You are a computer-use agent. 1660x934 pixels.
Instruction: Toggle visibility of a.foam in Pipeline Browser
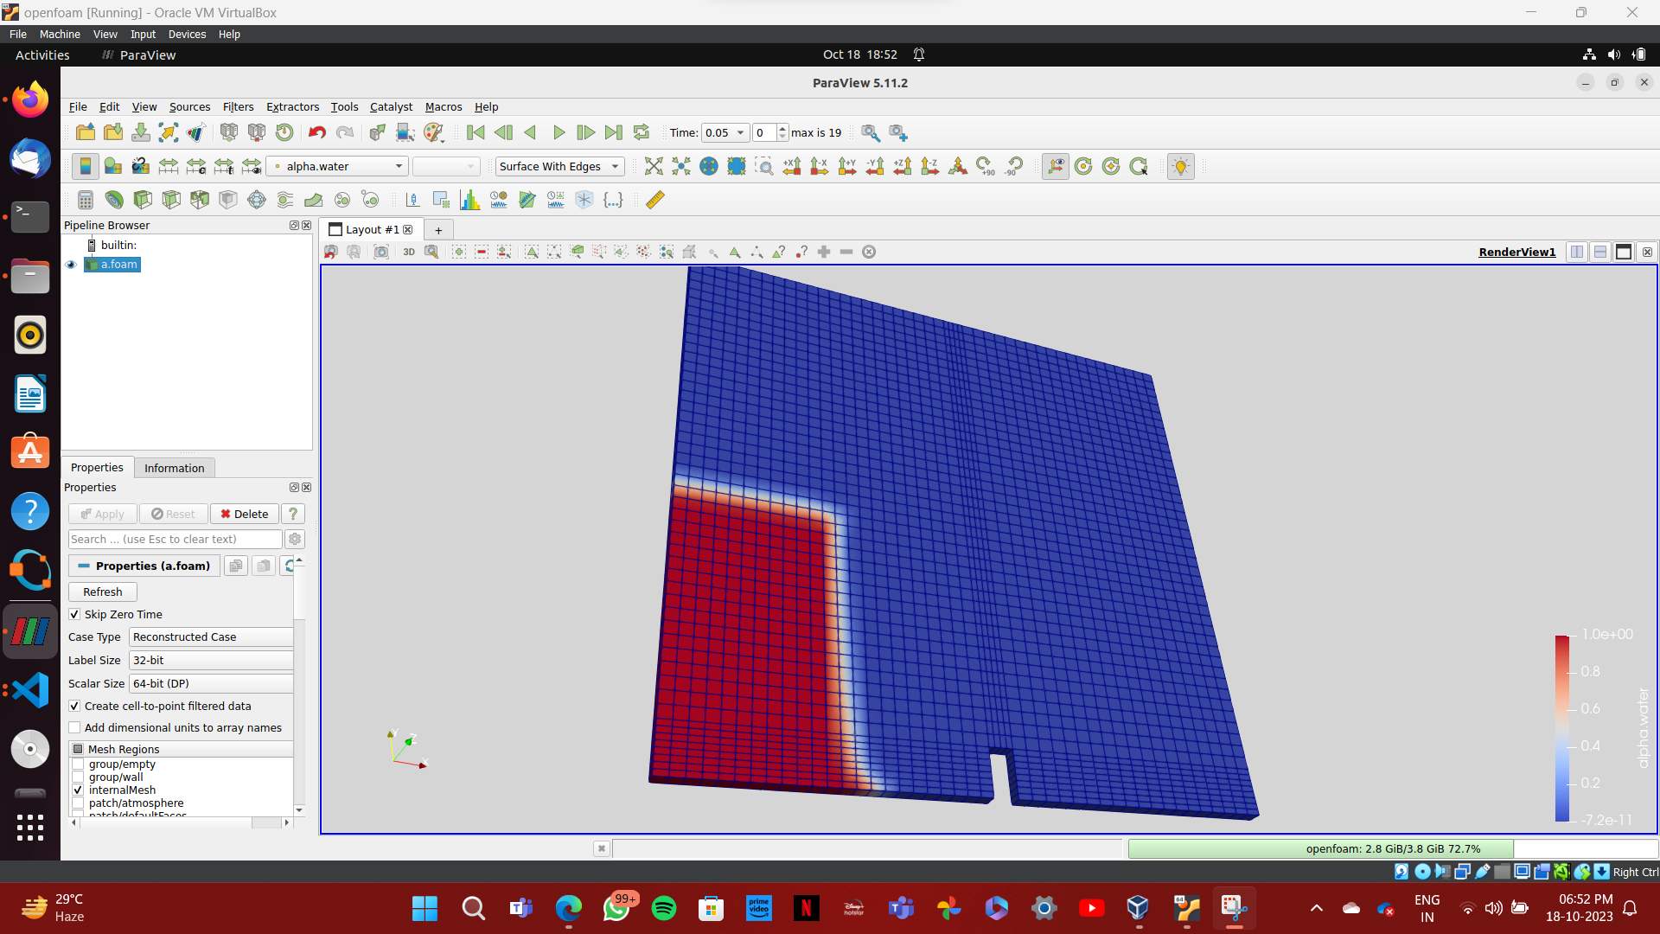click(x=70, y=265)
